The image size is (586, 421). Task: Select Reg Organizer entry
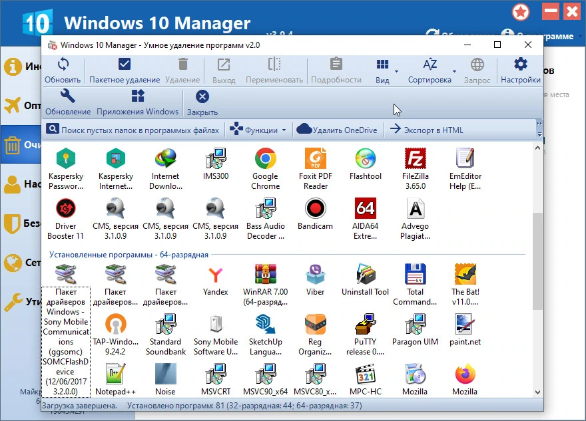pos(316,335)
